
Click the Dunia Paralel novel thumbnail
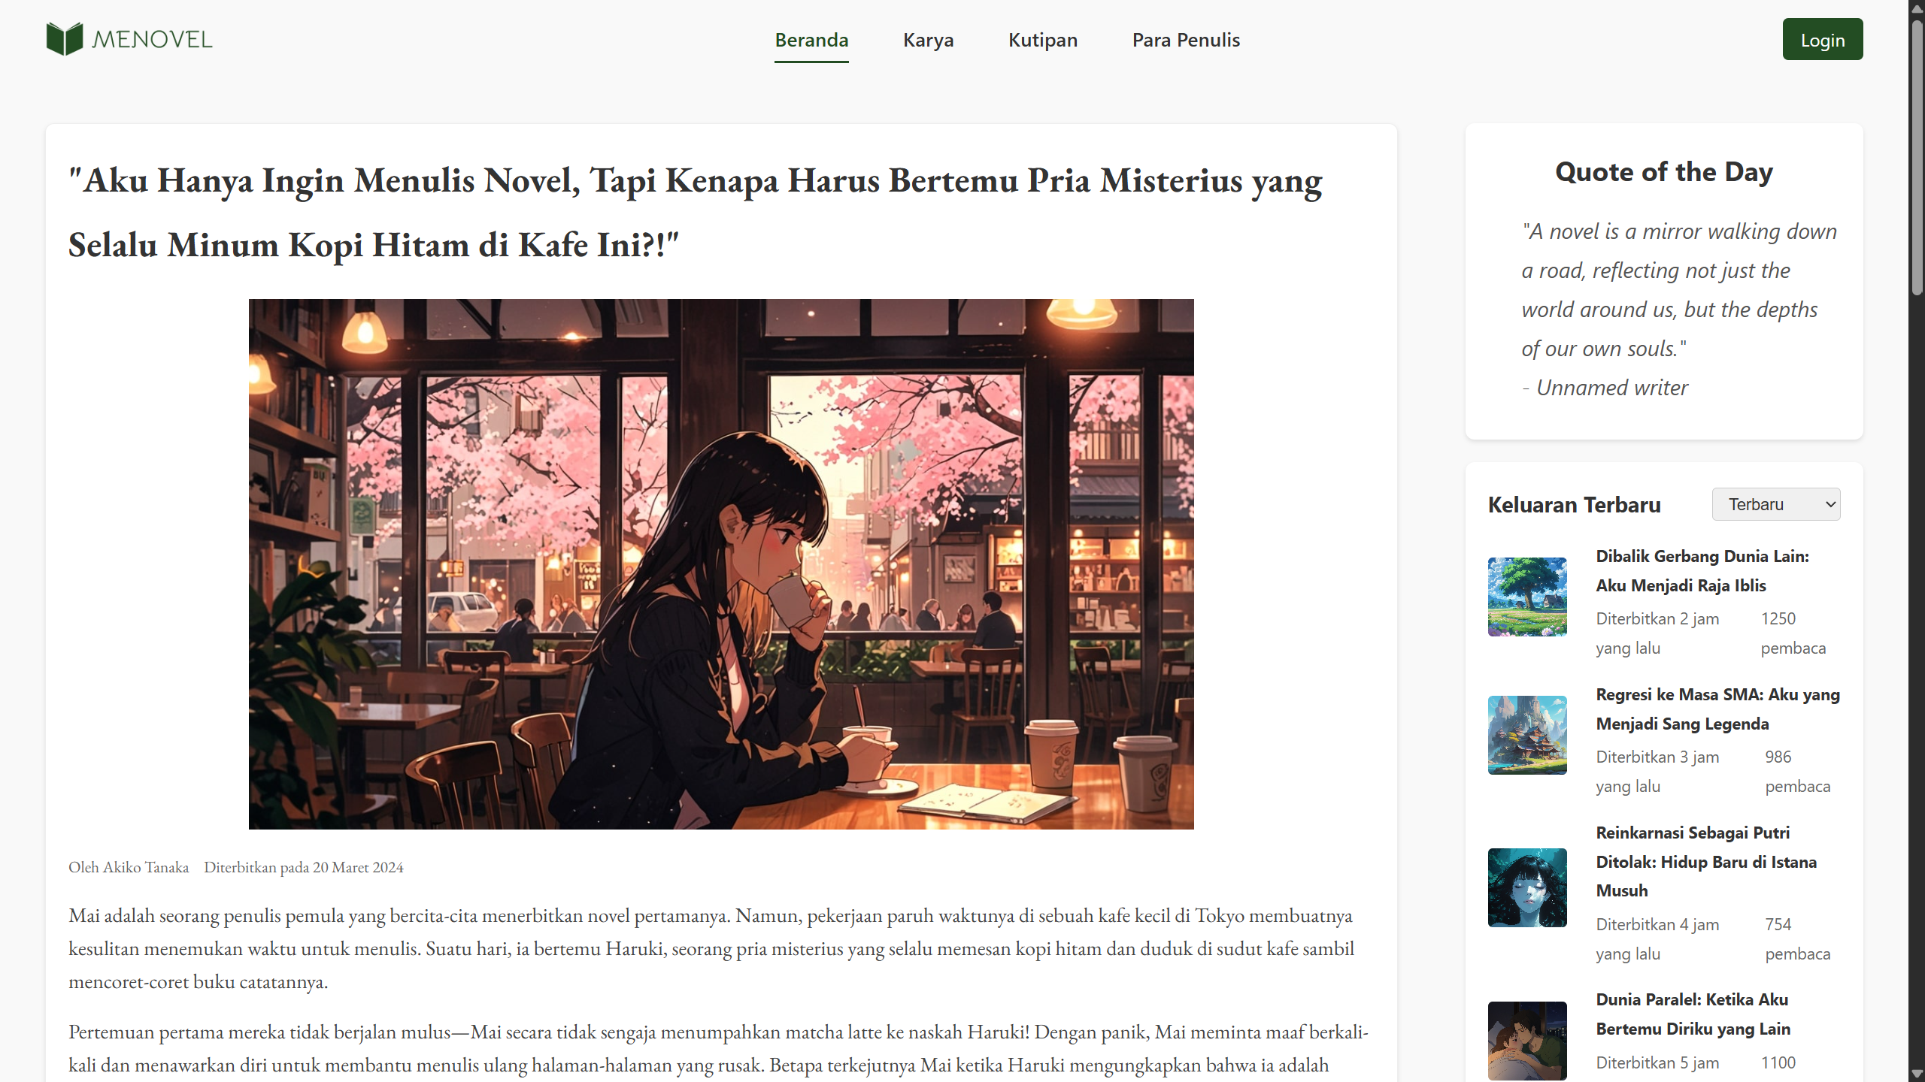pyautogui.click(x=1527, y=1041)
